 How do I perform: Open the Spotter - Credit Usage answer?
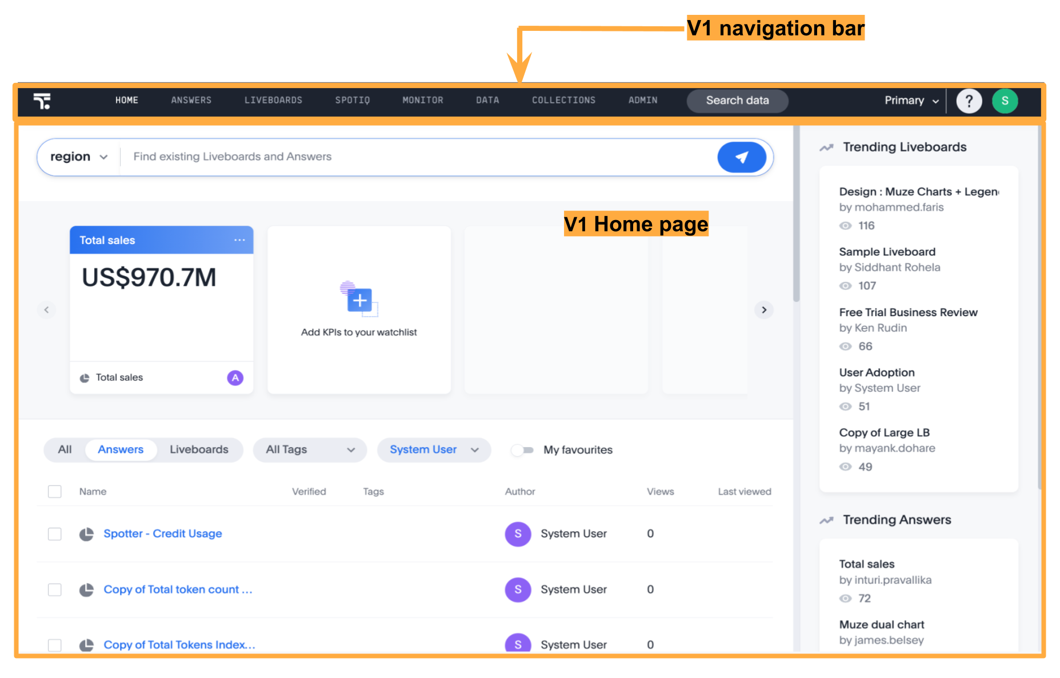pyautogui.click(x=162, y=534)
